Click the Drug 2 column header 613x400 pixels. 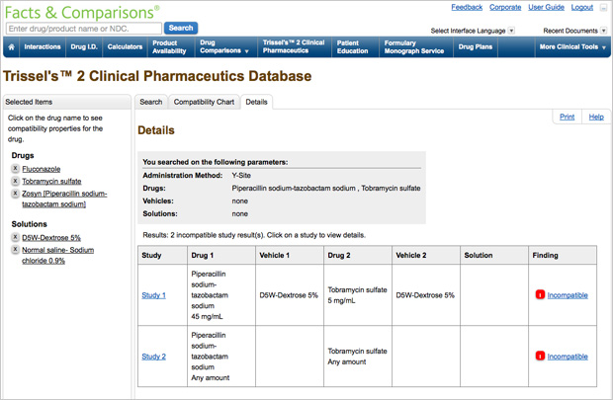tap(358, 255)
